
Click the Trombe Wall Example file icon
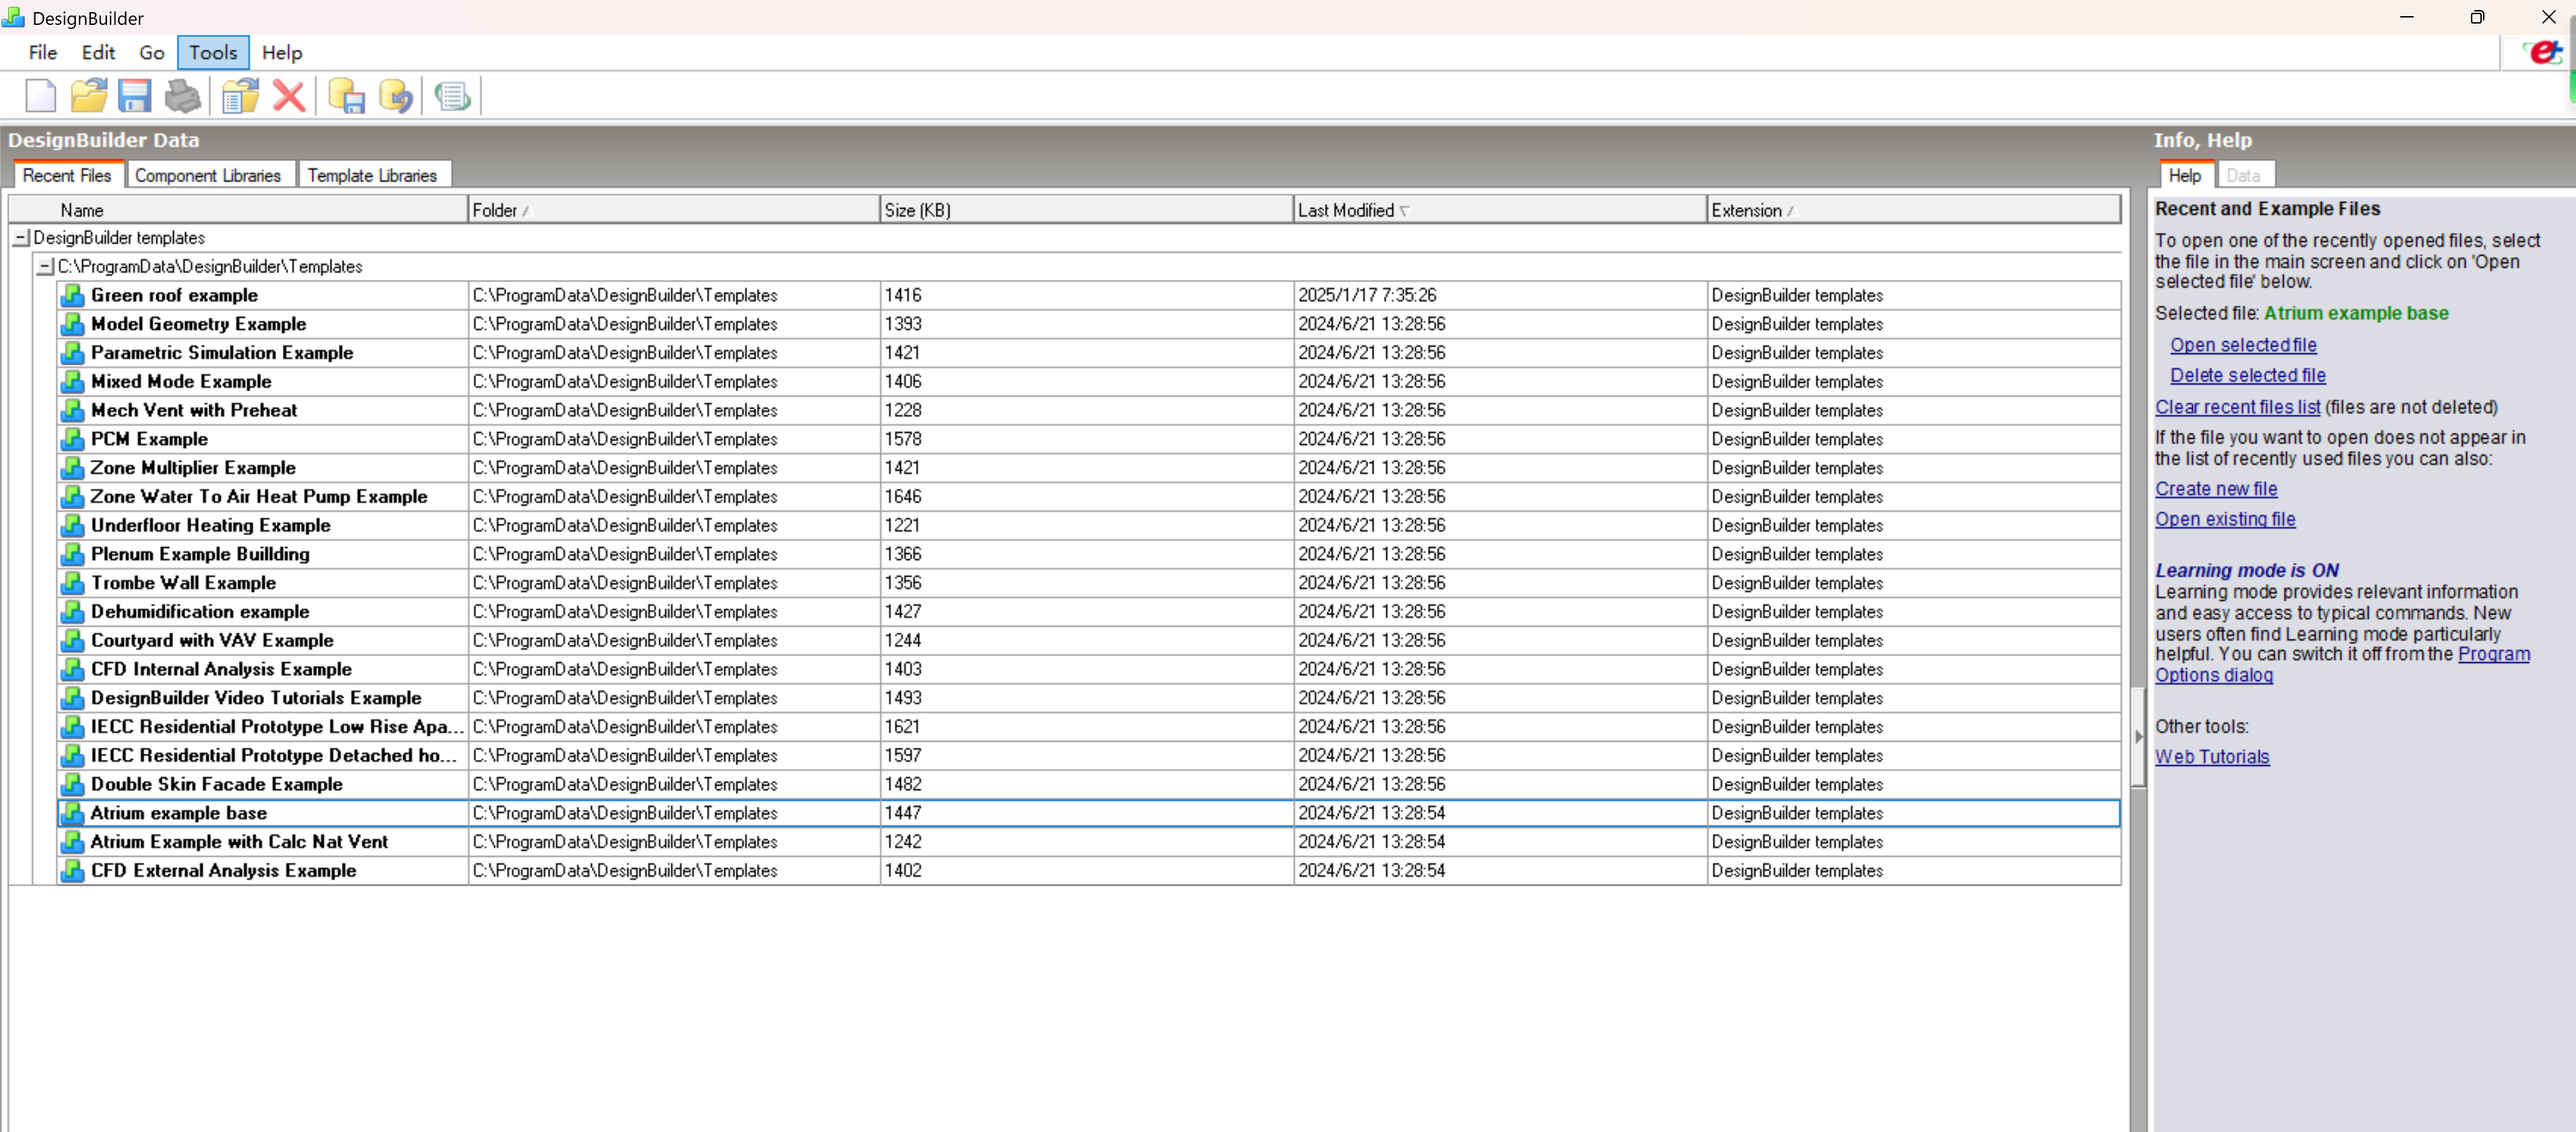[x=72, y=583]
